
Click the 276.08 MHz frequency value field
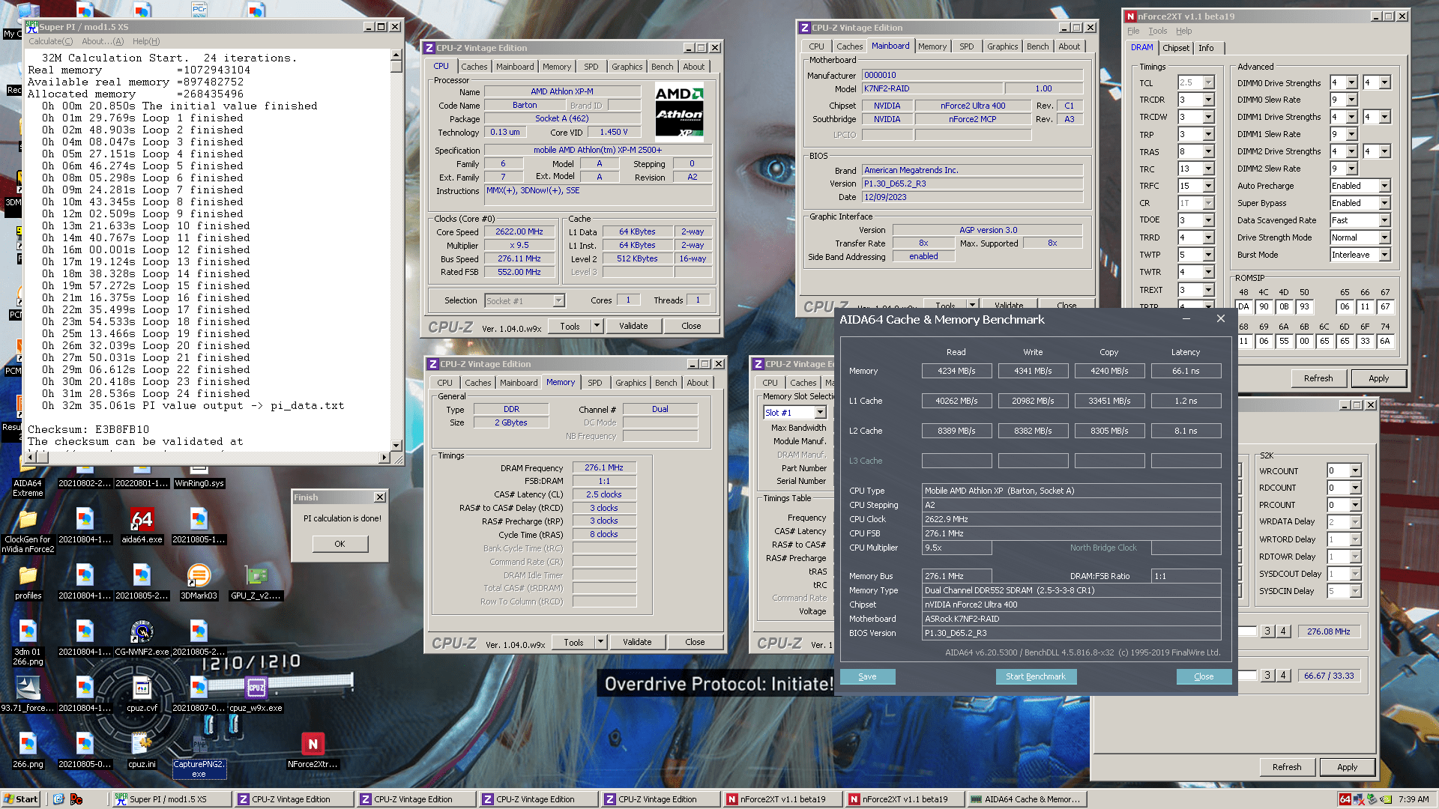1329,631
